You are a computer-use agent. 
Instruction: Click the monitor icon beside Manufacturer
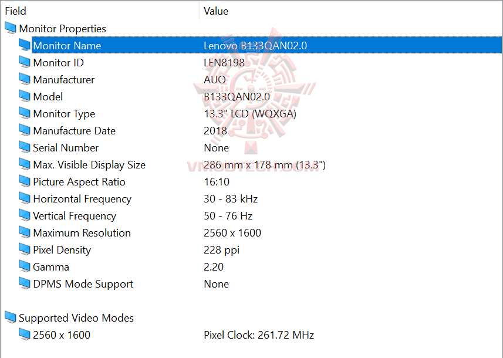click(25, 79)
